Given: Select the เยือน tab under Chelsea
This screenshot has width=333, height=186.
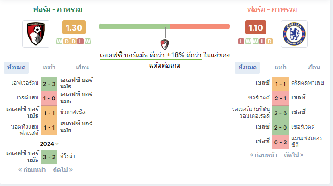Looking at the screenshot, I should tap(314, 68).
